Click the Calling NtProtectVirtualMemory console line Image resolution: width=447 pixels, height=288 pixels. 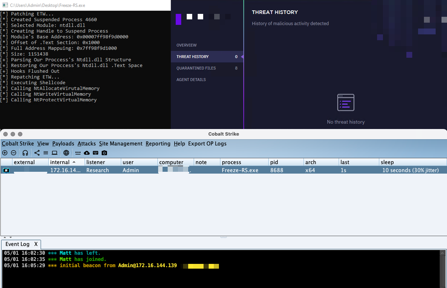(x=49, y=100)
